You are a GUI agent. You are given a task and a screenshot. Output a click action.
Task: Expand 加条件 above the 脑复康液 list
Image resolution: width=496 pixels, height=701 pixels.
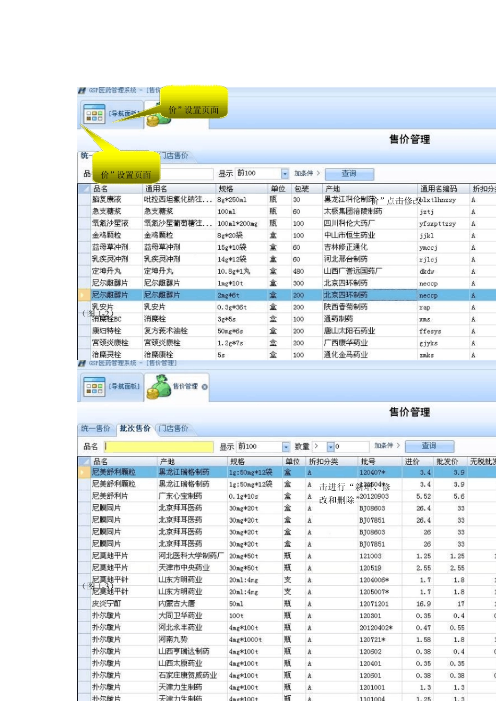pyautogui.click(x=307, y=173)
